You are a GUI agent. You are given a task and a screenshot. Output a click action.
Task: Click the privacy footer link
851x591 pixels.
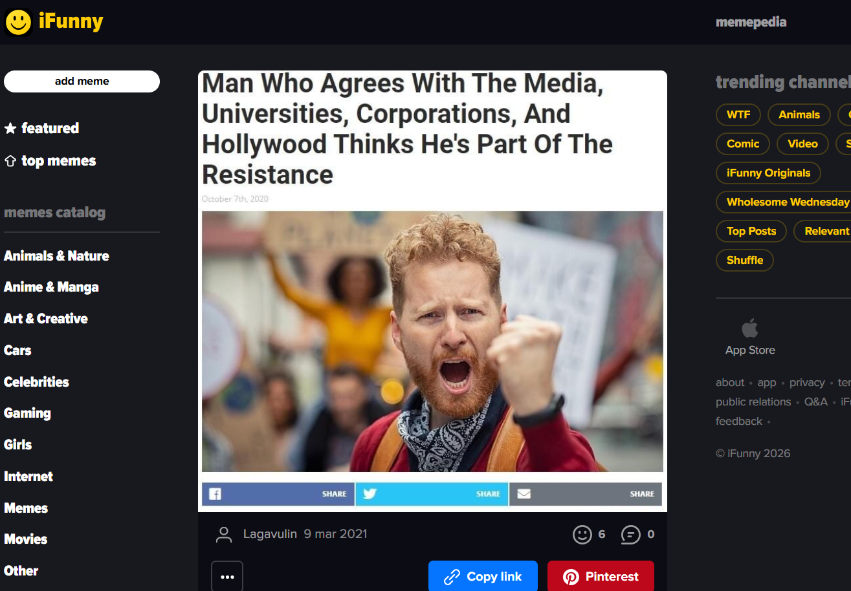point(807,382)
